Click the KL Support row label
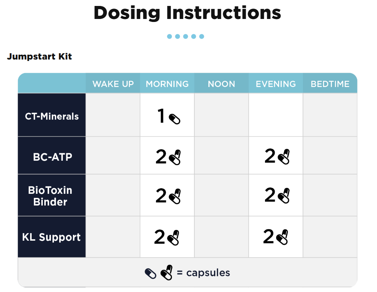The image size is (377, 292). pos(51,237)
